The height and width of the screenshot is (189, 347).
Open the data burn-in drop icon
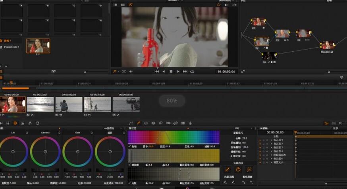190,123
